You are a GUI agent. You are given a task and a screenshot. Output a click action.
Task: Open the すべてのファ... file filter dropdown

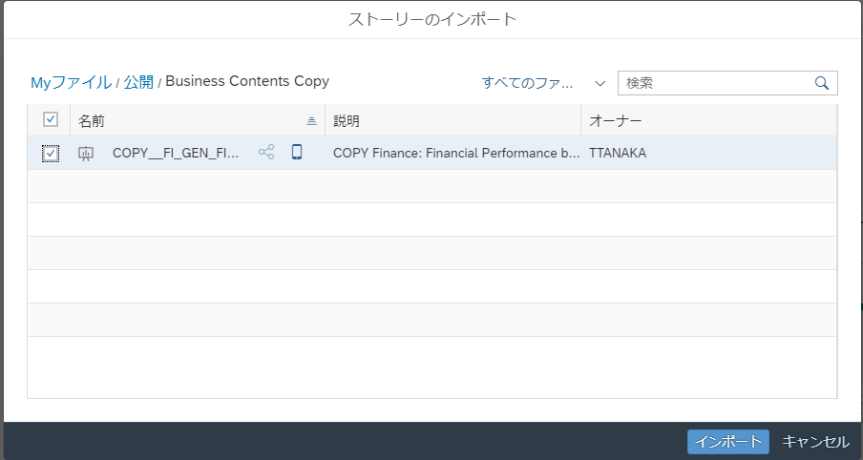point(527,83)
